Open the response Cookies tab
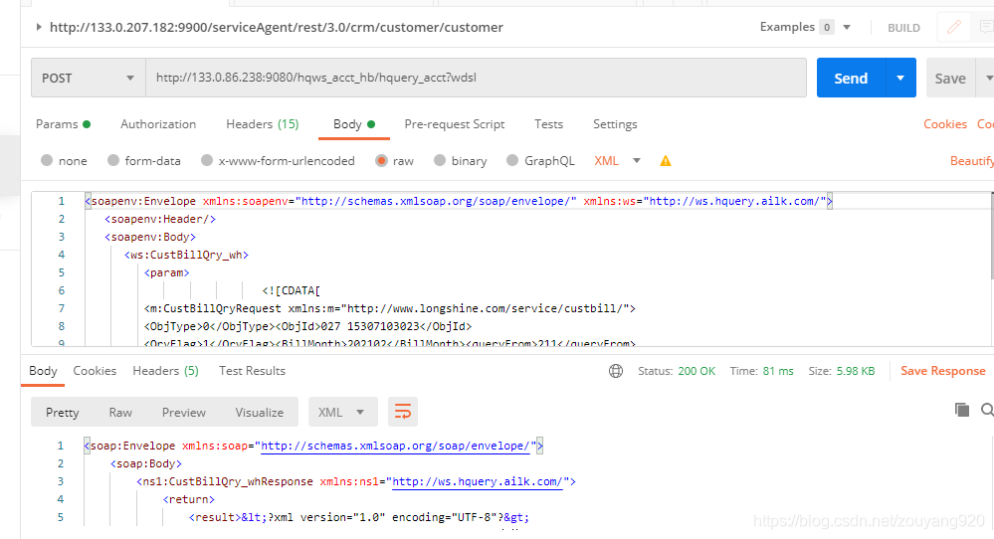The width and height of the screenshot is (994, 539). pos(95,371)
